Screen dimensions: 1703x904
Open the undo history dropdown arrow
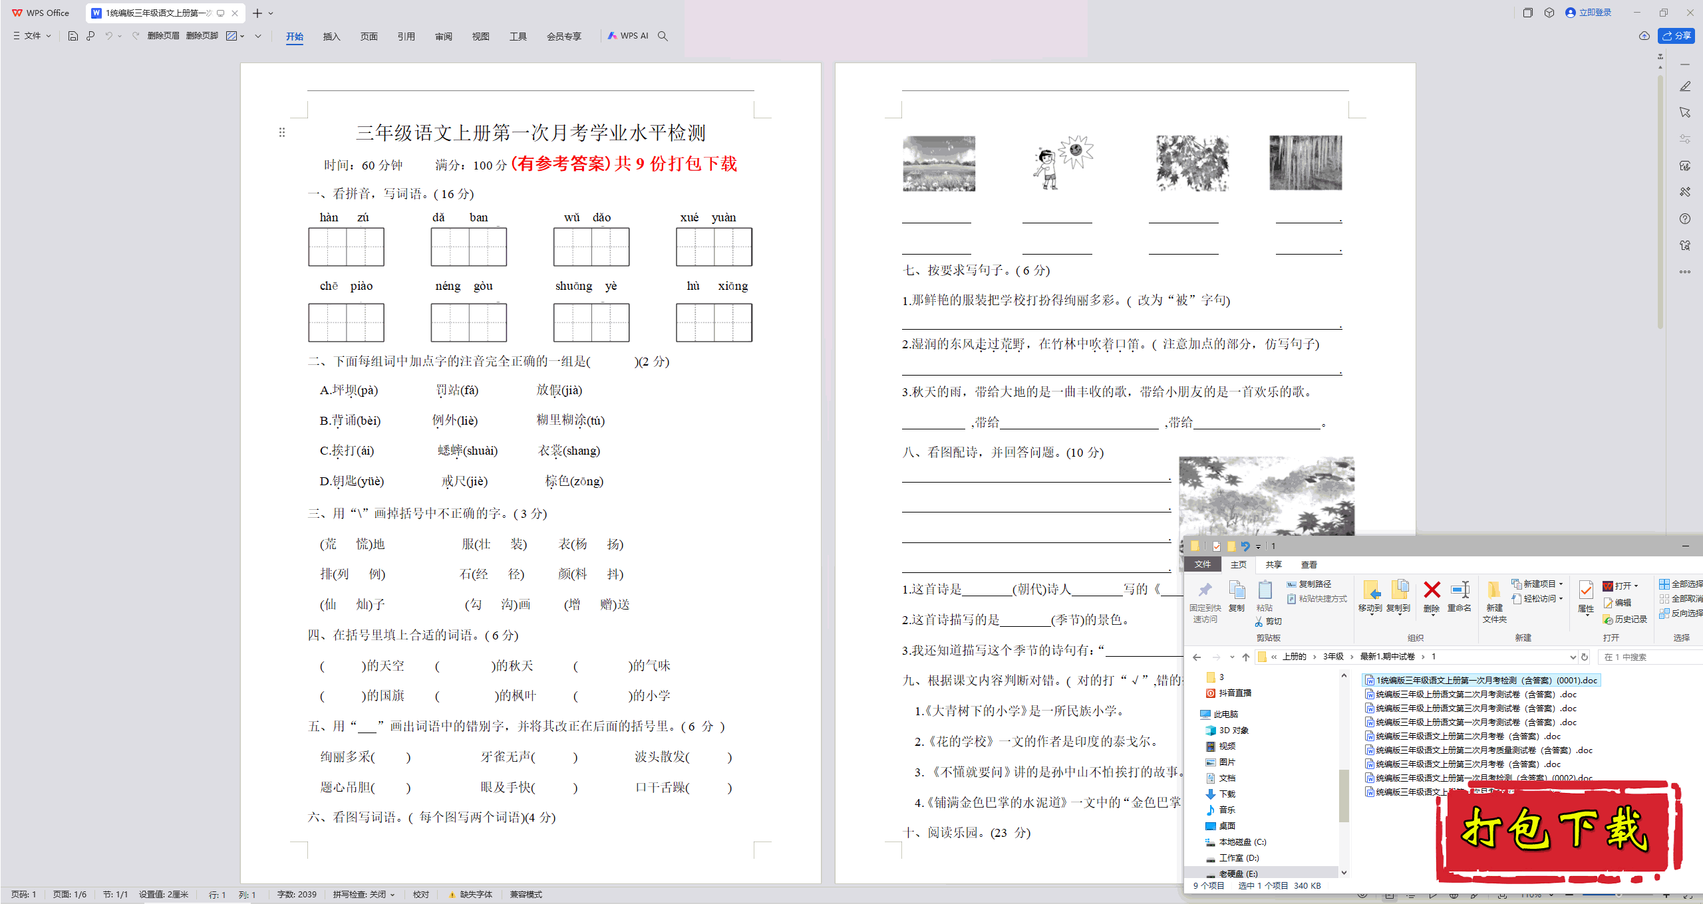120,36
